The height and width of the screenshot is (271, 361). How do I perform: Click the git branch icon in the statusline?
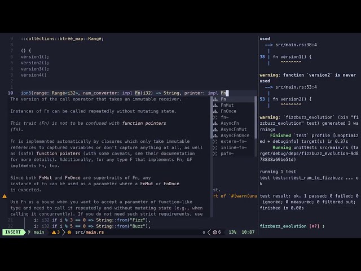[x=29, y=232]
